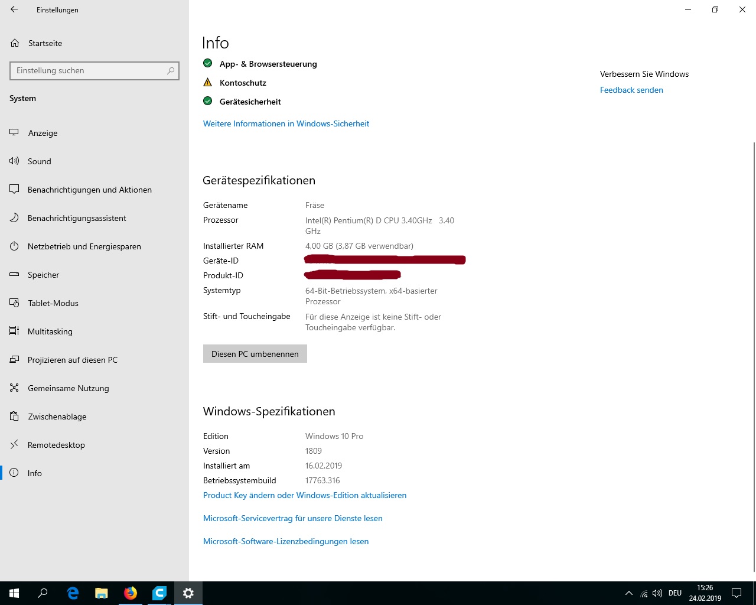Open Product Key ändern oder Windows-Edition aktualisieren
Viewport: 756px width, 605px height.
pos(305,495)
